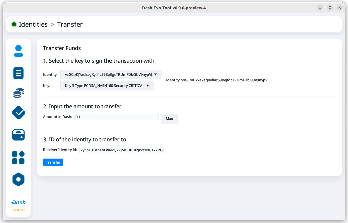Click the green connection status indicator

(x=14, y=25)
